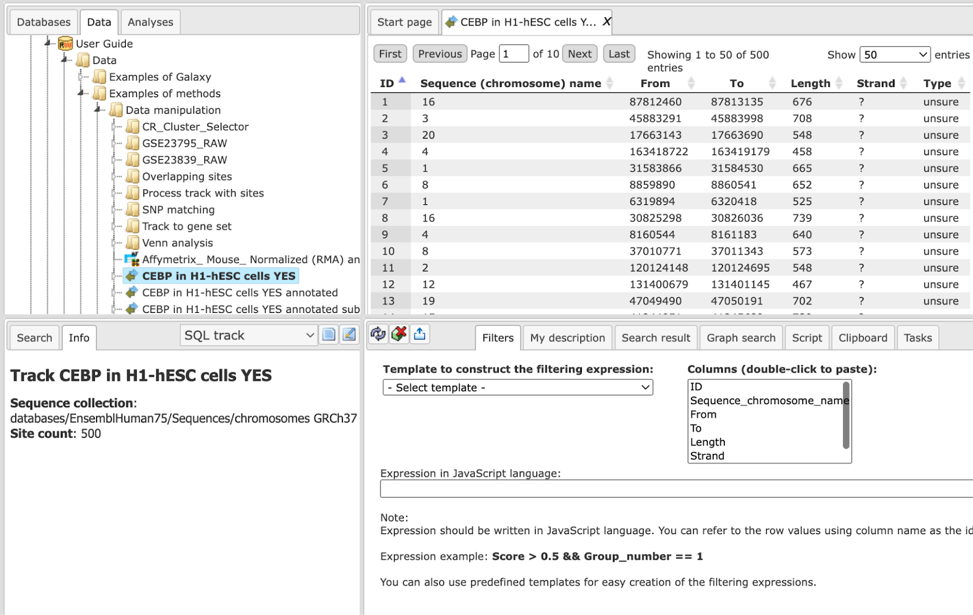
Task: Open the My description tab
Action: pyautogui.click(x=567, y=338)
